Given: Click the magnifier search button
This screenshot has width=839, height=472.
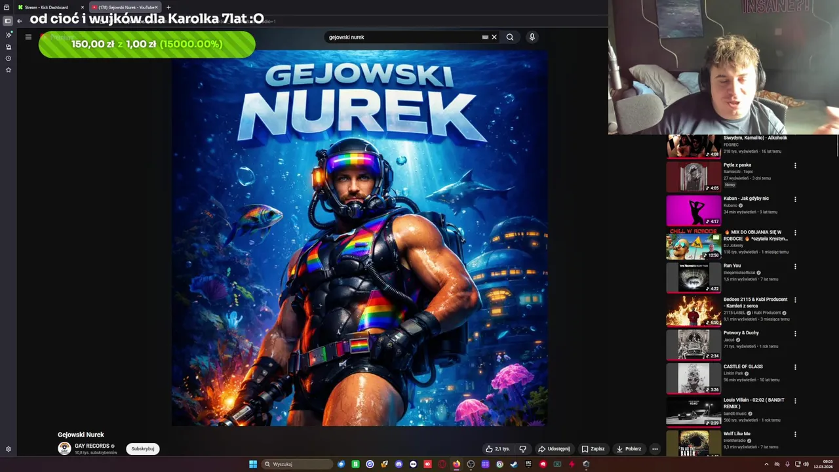Looking at the screenshot, I should coord(510,37).
